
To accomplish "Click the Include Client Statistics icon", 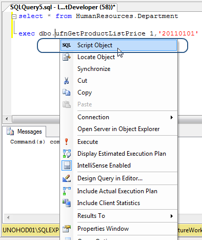I will coord(67,203).
